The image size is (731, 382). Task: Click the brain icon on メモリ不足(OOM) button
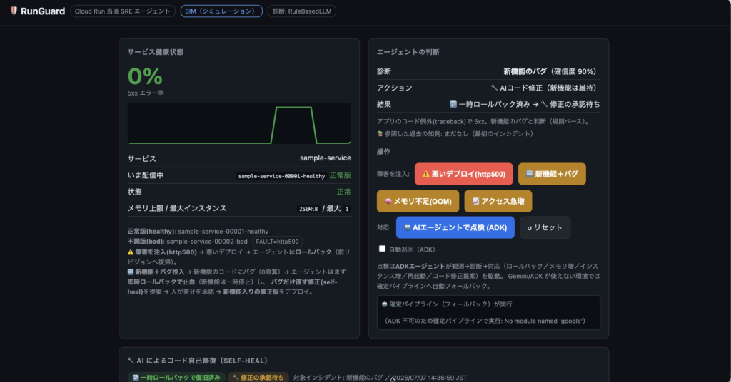click(388, 201)
